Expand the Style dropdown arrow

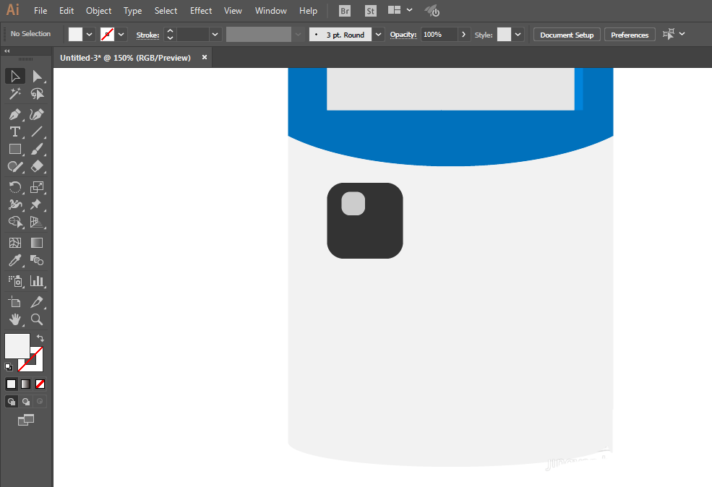click(518, 35)
